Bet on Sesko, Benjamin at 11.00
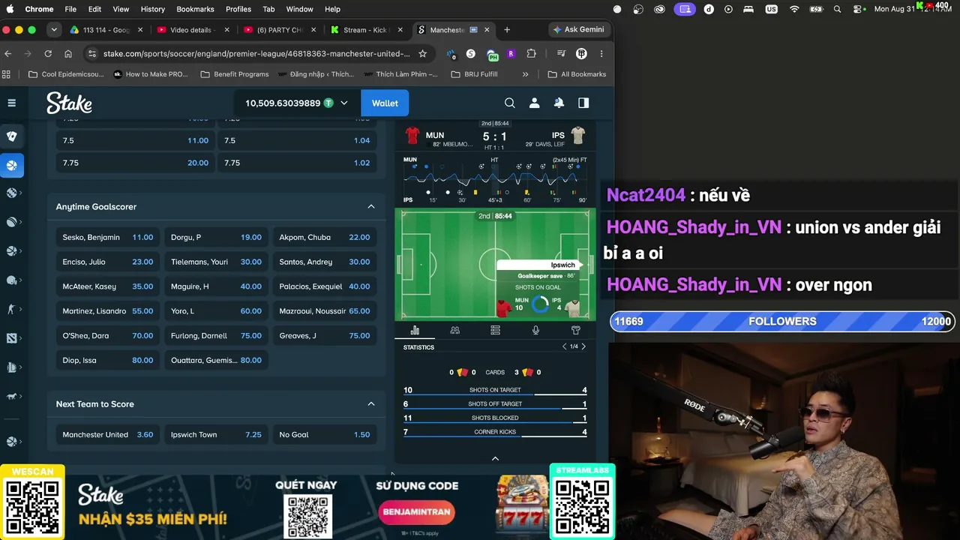Screen dimensions: 960x540 [108, 237]
